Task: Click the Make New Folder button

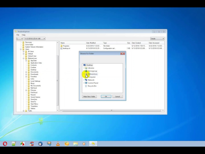Action: coord(89,97)
